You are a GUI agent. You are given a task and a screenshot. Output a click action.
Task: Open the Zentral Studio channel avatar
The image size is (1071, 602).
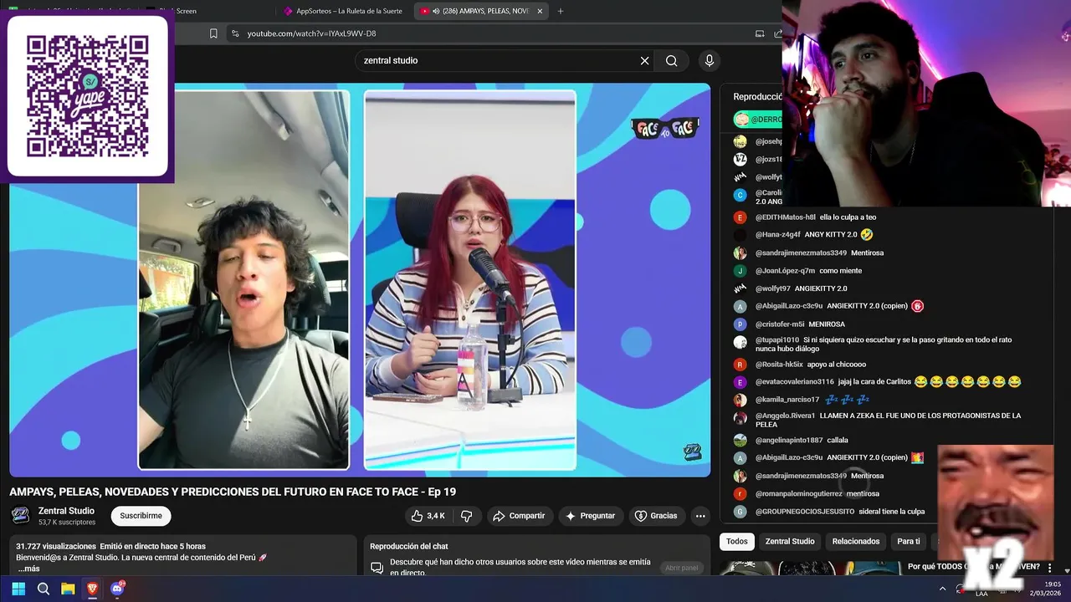pyautogui.click(x=20, y=515)
